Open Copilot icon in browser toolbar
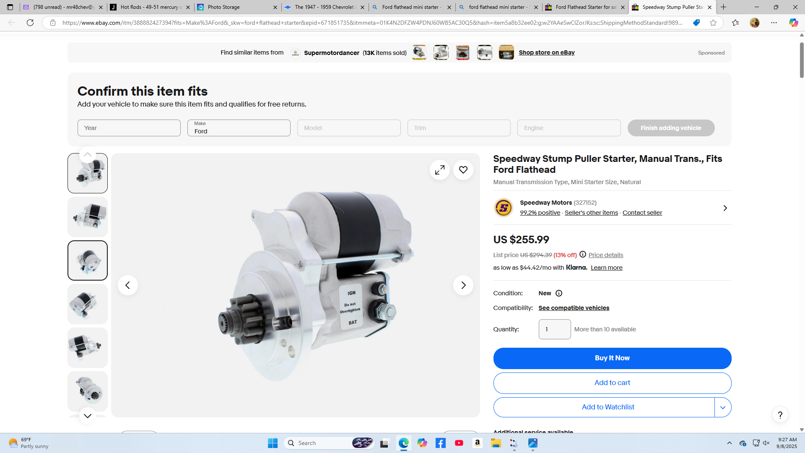Screen dimensions: 805x453 tap(793, 23)
